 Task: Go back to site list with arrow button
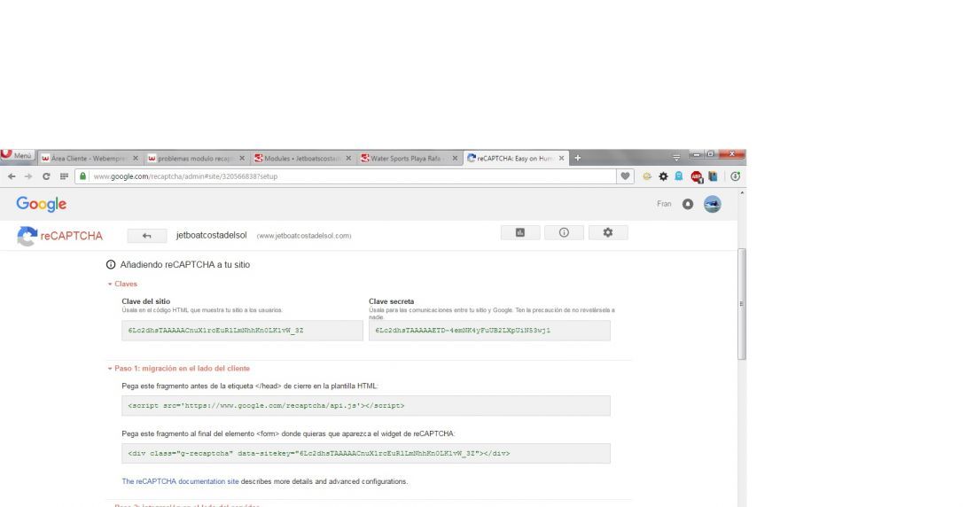click(x=147, y=236)
